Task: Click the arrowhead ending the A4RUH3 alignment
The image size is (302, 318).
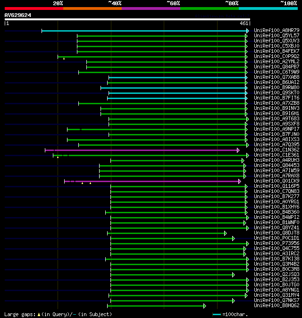Action: (243, 160)
